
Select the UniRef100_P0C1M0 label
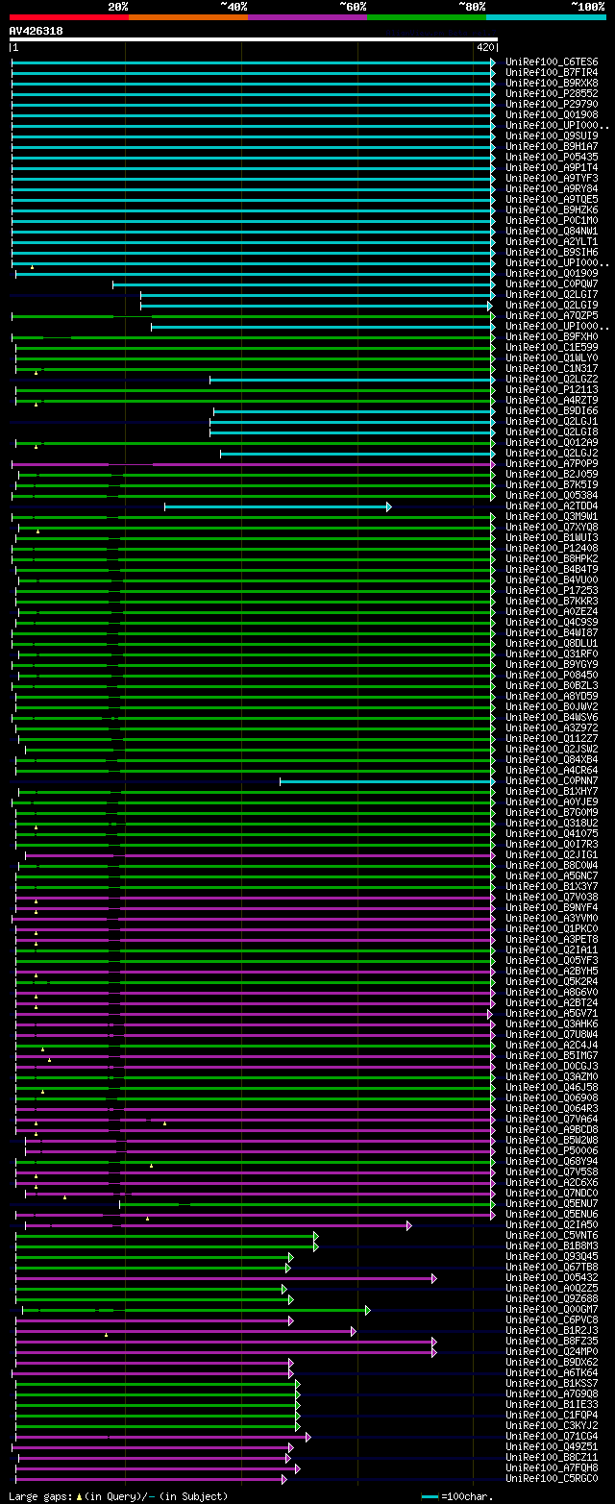click(x=551, y=220)
